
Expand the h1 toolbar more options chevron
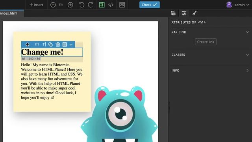[71, 45]
